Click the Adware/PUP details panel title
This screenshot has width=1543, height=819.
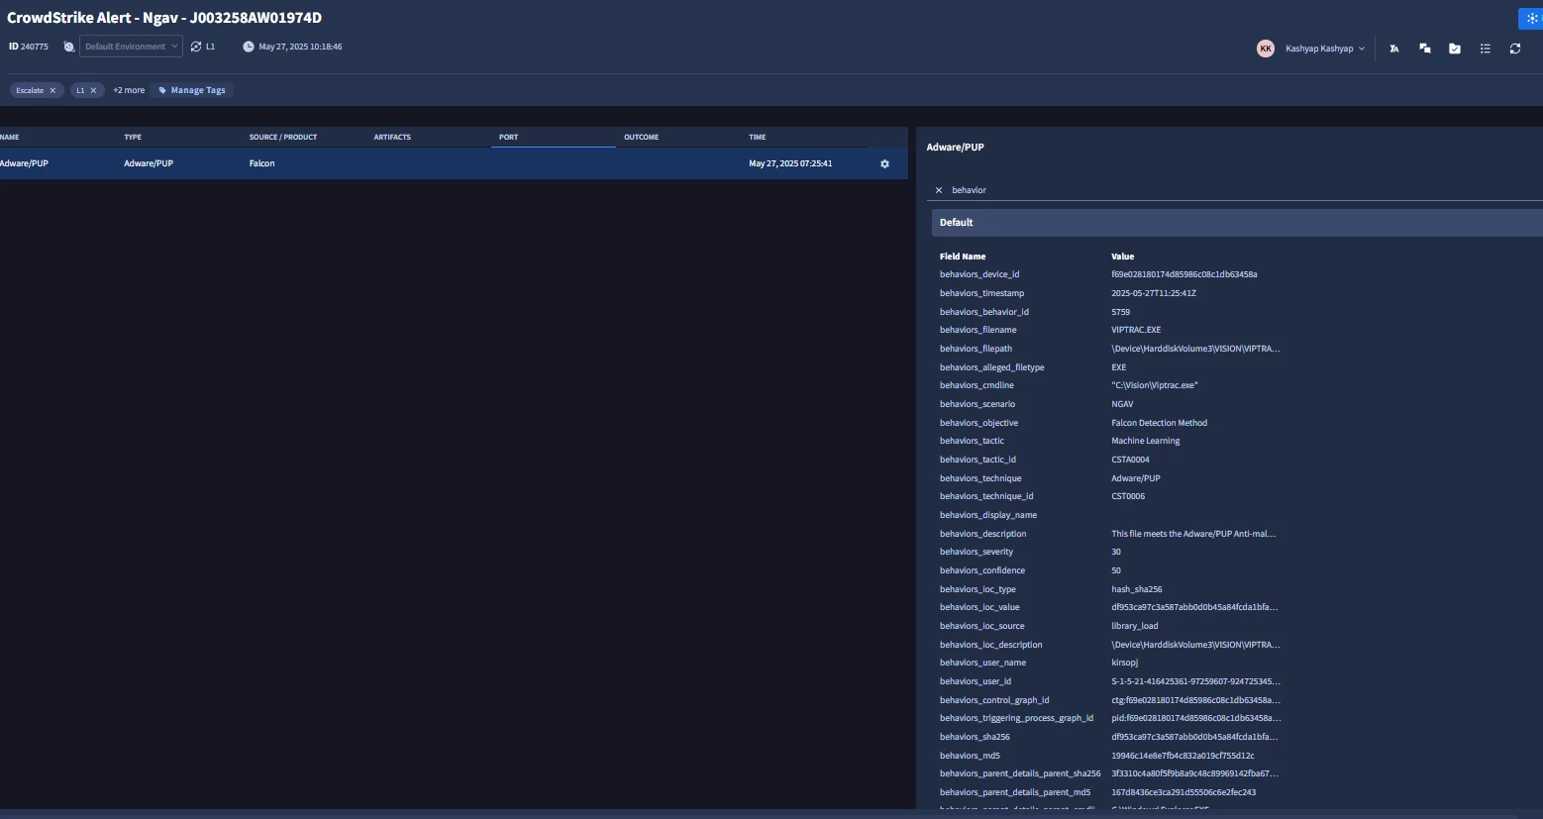click(955, 148)
